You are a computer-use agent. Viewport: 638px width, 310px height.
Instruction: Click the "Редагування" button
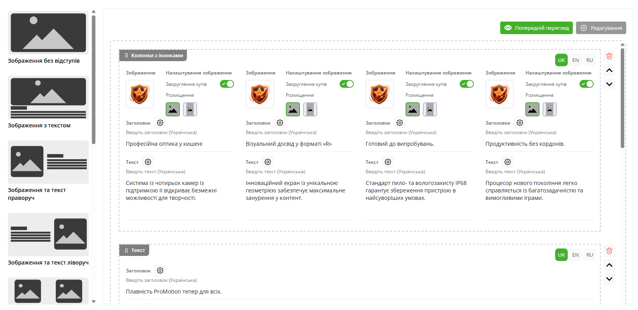(x=601, y=28)
